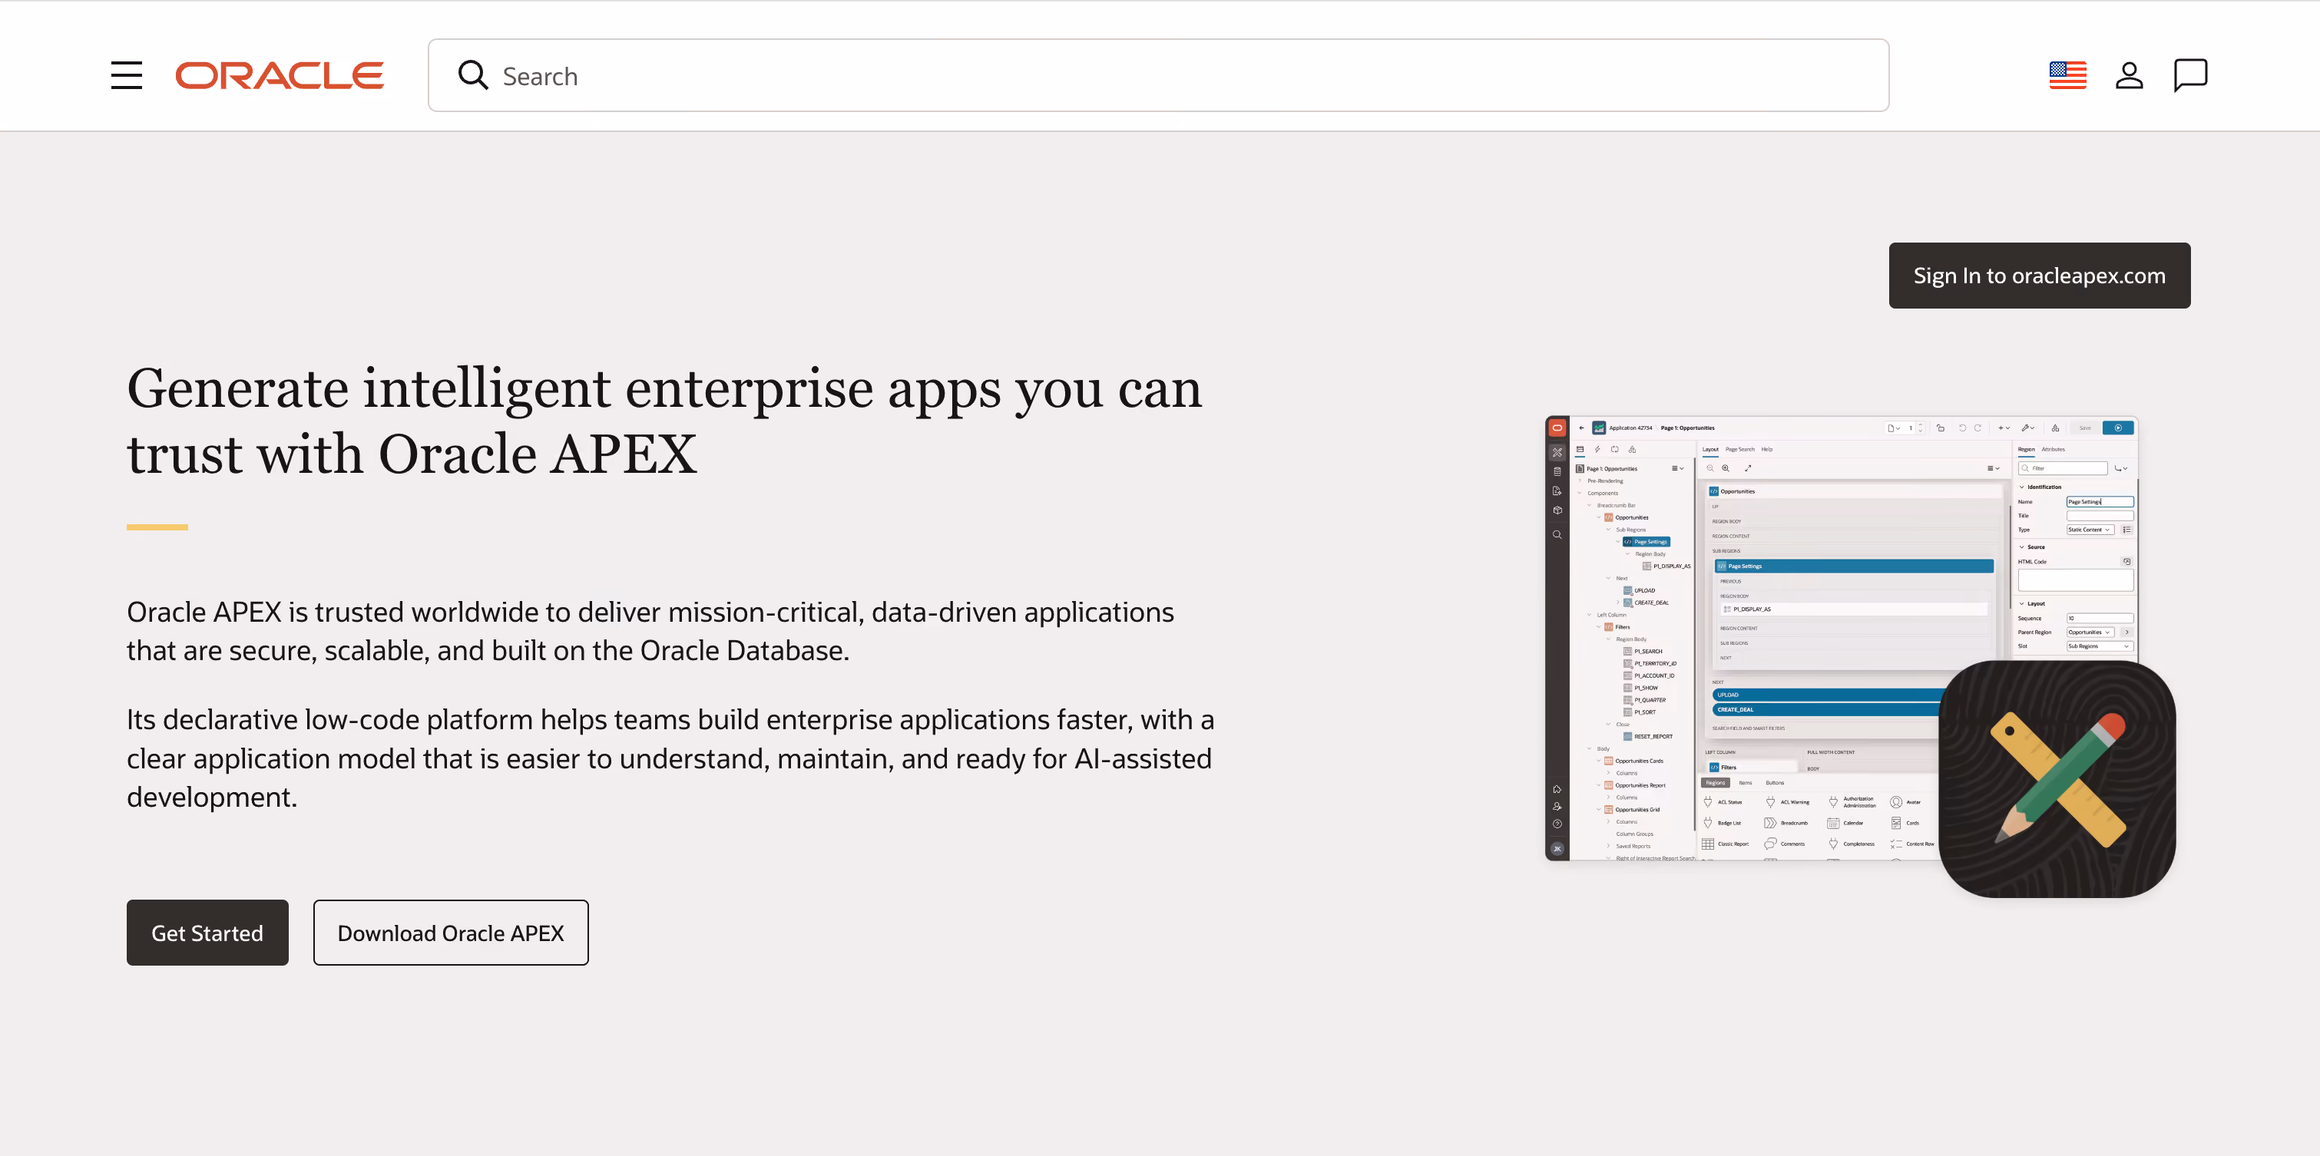Screen dimensions: 2320x1156
Task: Open the hamburger navigation menu
Action: [x=127, y=76]
